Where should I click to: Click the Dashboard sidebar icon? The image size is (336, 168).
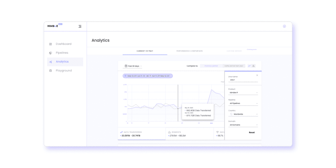point(51,44)
